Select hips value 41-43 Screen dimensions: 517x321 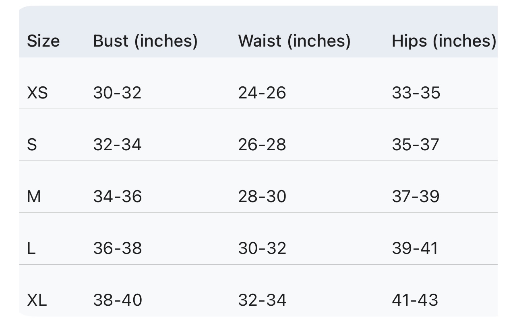(415, 300)
